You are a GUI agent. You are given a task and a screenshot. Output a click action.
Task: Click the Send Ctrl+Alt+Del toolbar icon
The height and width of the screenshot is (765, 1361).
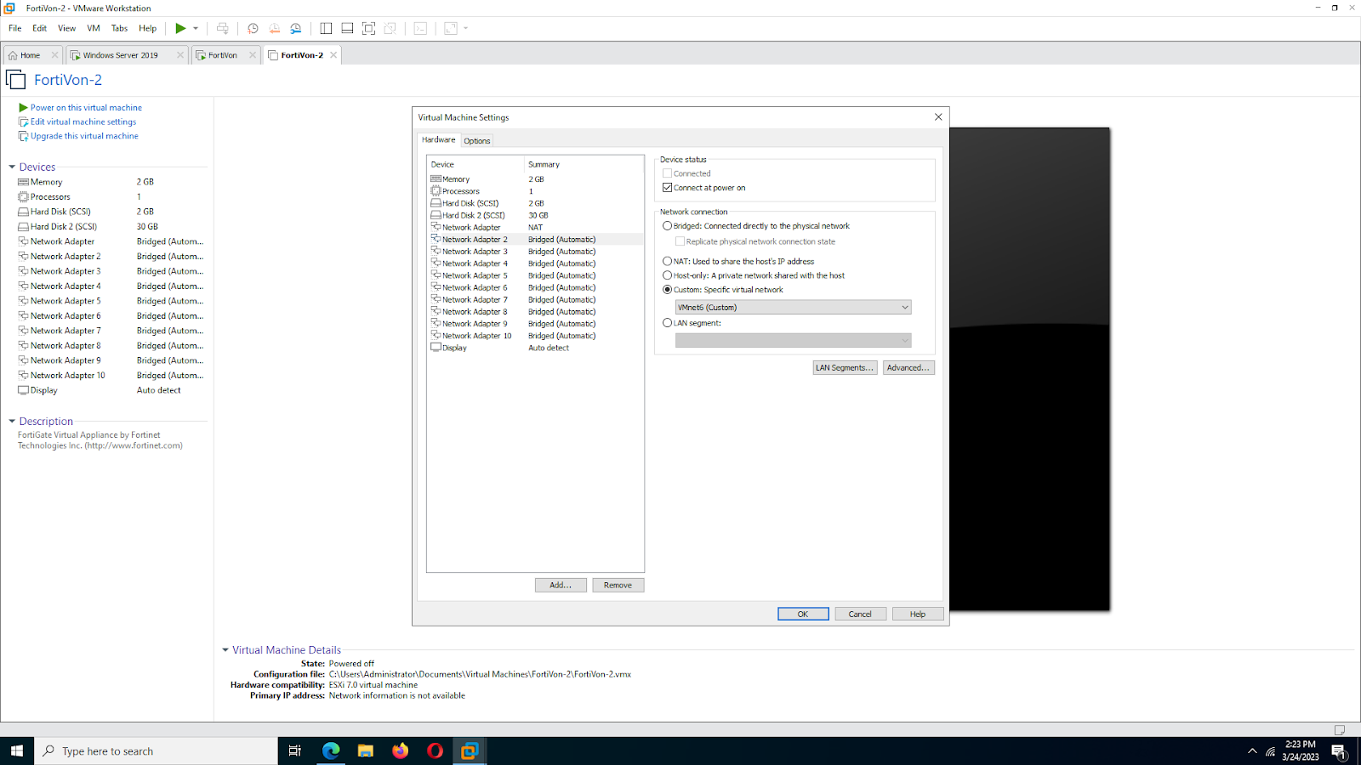223,28
